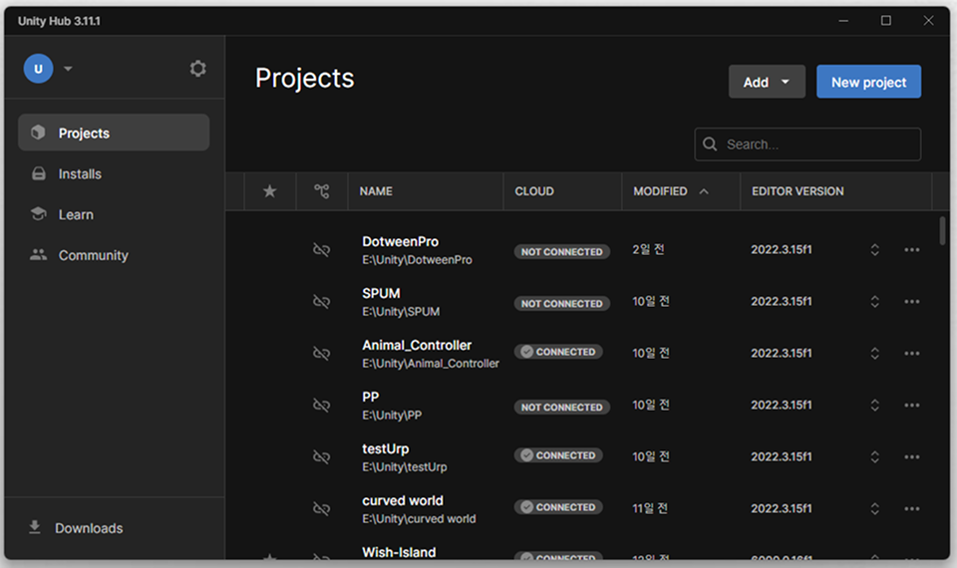Image resolution: width=957 pixels, height=568 pixels.
Task: Click CONNECTED badge for curved world
Action: (x=558, y=507)
